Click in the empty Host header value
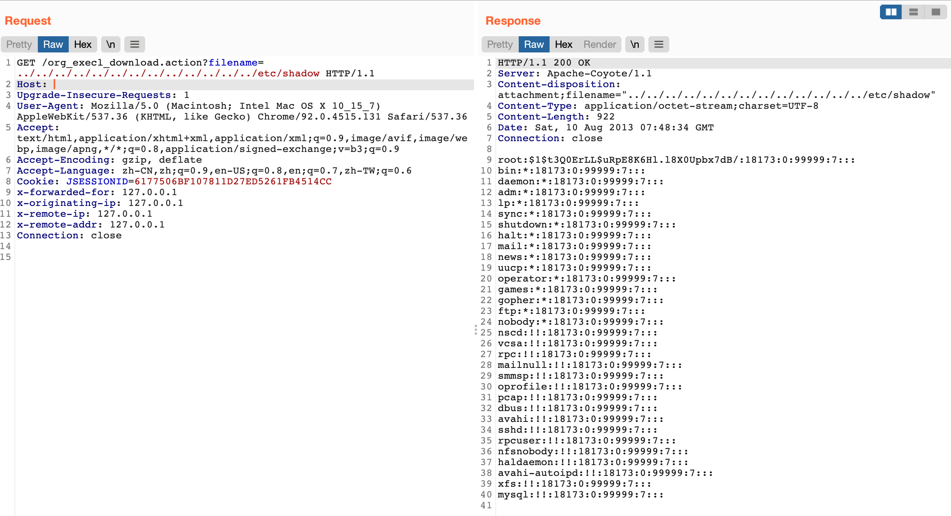 click(x=62, y=84)
